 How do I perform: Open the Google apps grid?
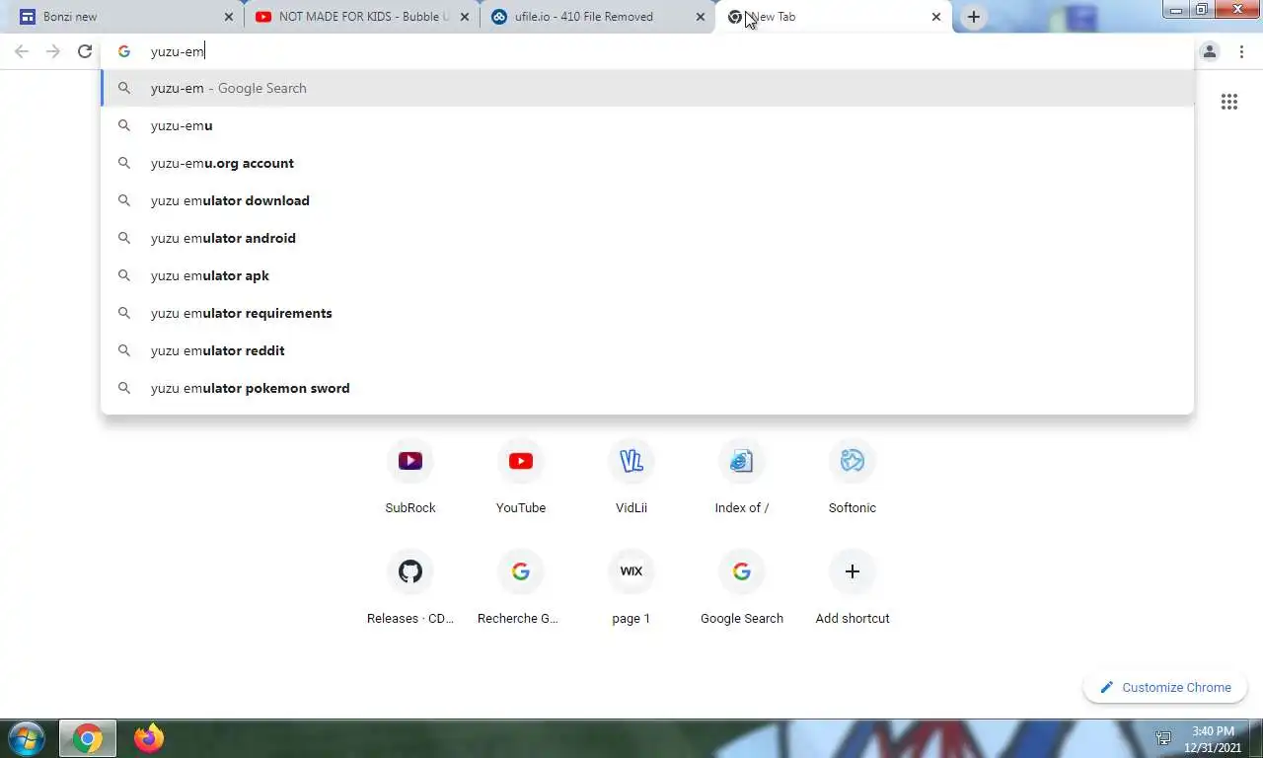(1229, 102)
